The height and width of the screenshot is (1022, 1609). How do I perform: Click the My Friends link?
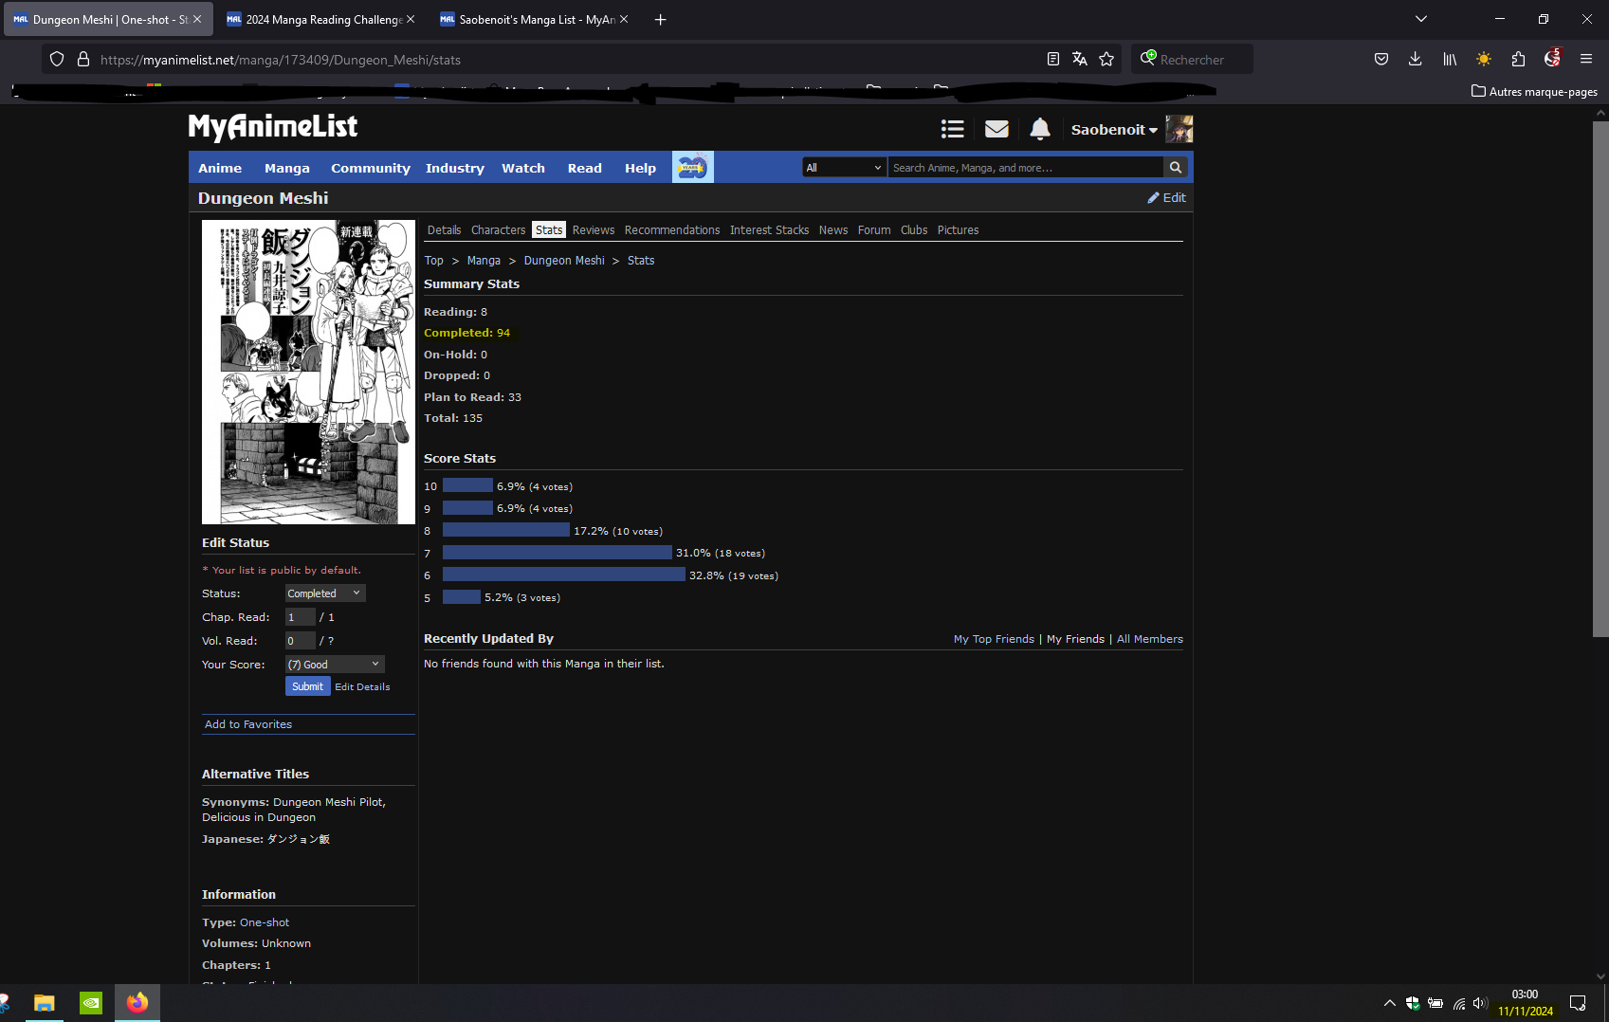point(1075,639)
